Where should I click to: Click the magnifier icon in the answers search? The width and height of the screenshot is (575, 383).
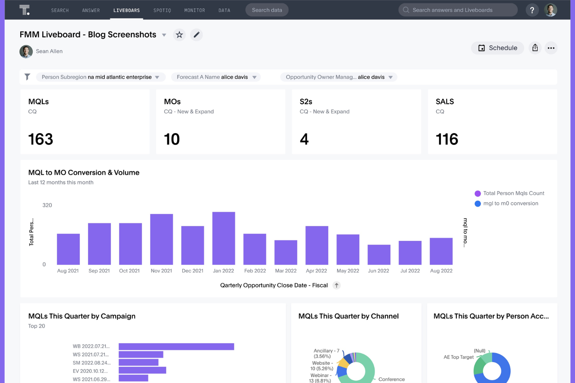pos(406,10)
